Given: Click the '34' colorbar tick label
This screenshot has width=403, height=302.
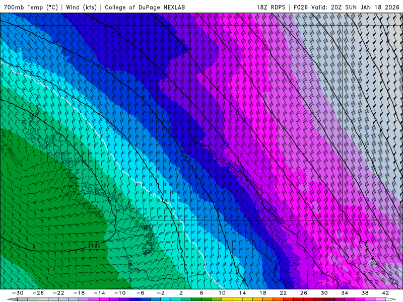Looking at the screenshot, I should pos(345,293).
